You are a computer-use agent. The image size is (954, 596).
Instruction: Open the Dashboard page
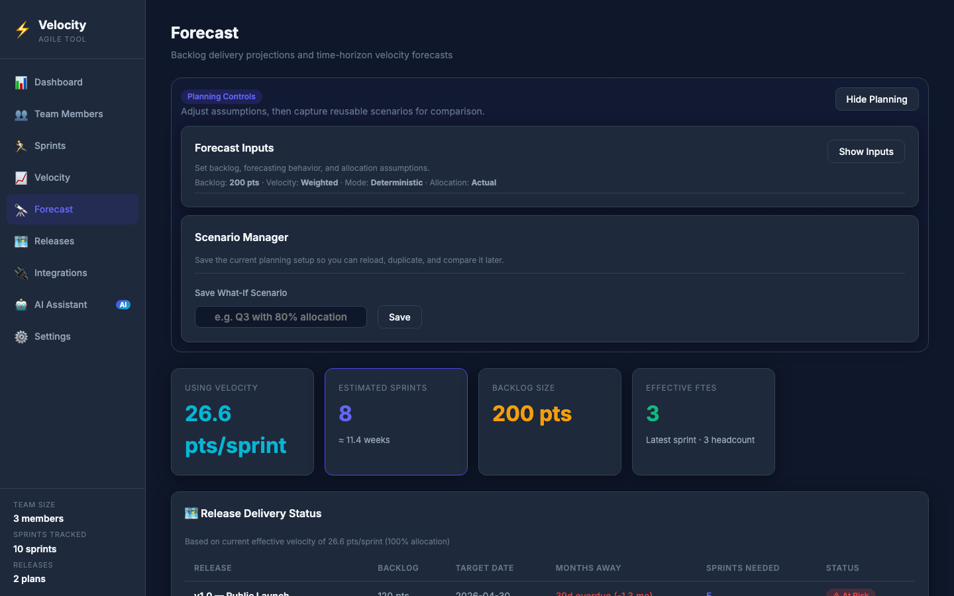[73, 82]
